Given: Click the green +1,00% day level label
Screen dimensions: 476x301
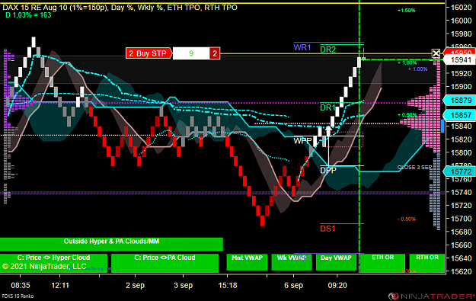Looking at the screenshot, I should pyautogui.click(x=407, y=63).
